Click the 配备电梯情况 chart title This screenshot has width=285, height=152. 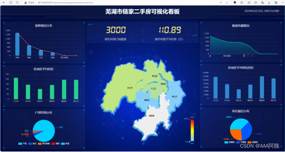[241, 26]
